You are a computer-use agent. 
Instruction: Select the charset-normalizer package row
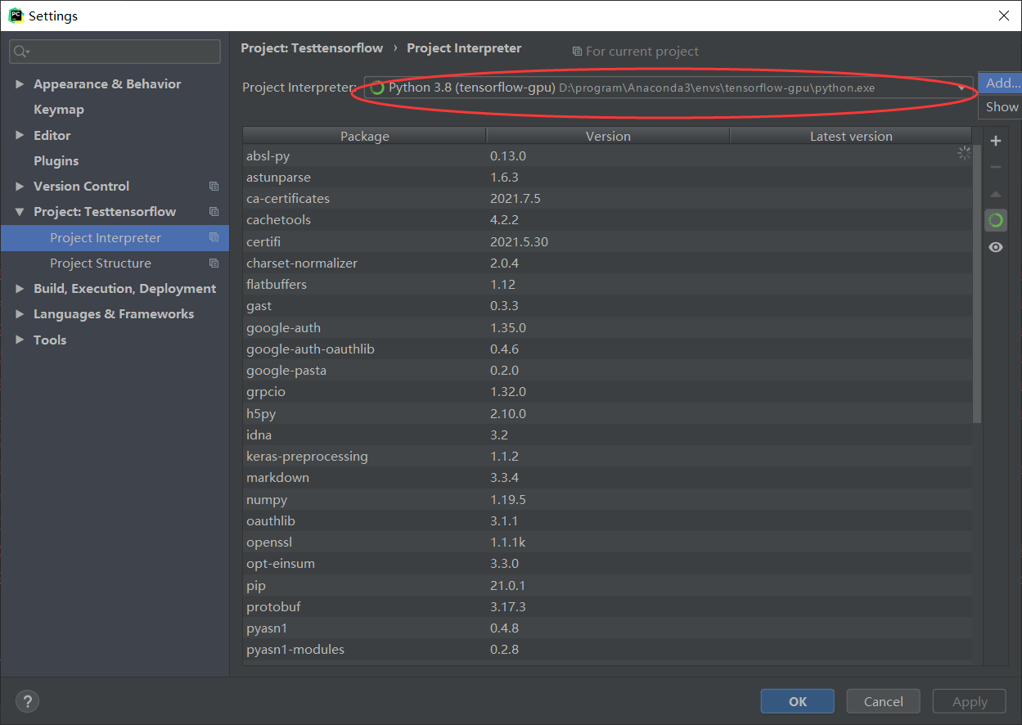tap(607, 263)
